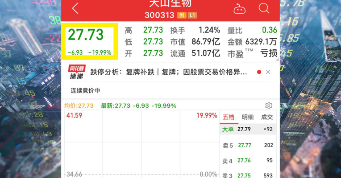Tap the 创 board badge

coord(182,15)
